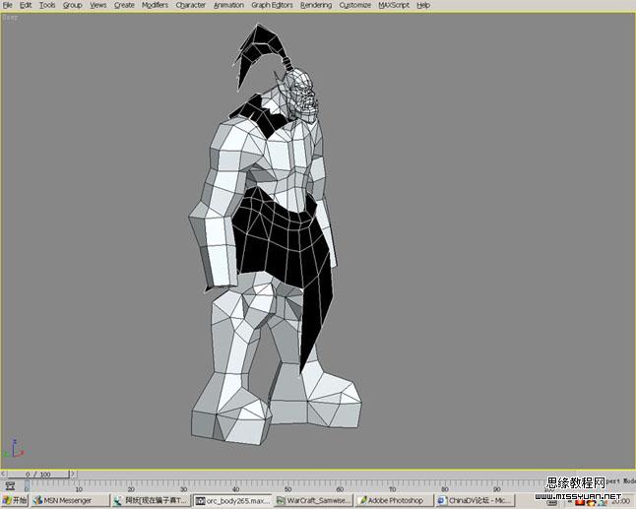Open the Create menu
This screenshot has height=509, width=636.
coord(124,5)
